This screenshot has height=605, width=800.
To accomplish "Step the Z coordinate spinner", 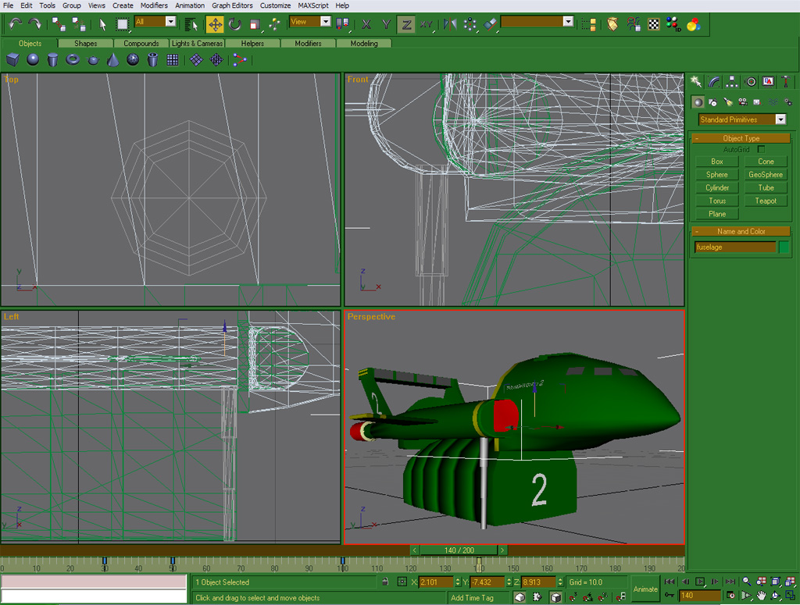I will [x=560, y=582].
